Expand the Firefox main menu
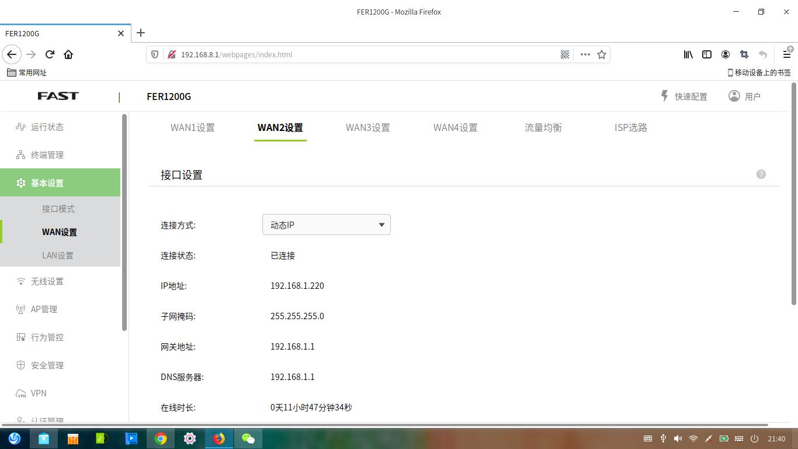This screenshot has width=798, height=449. (x=786, y=54)
